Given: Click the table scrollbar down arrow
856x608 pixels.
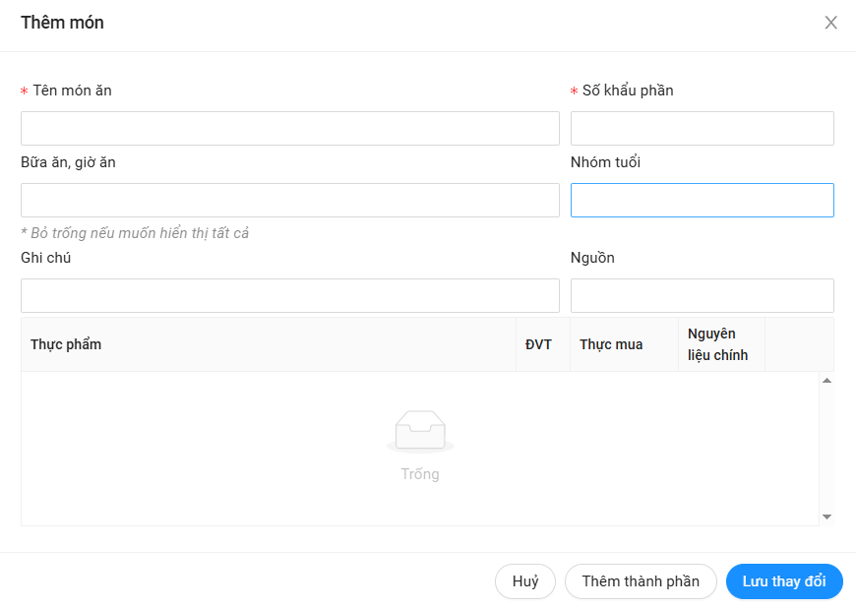Looking at the screenshot, I should (x=826, y=517).
